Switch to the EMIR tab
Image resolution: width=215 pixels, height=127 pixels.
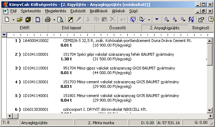(x=24, y=28)
